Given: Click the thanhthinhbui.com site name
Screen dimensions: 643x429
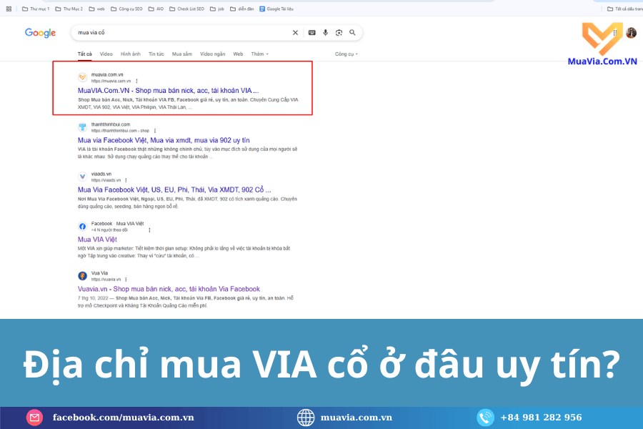Looking at the screenshot, I should tap(111, 124).
